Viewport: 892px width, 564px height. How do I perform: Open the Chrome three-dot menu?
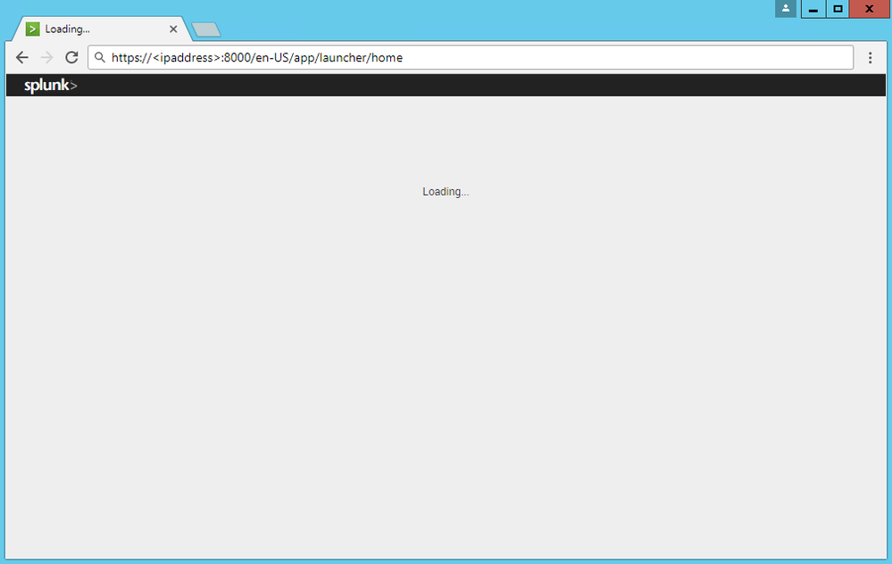[871, 58]
